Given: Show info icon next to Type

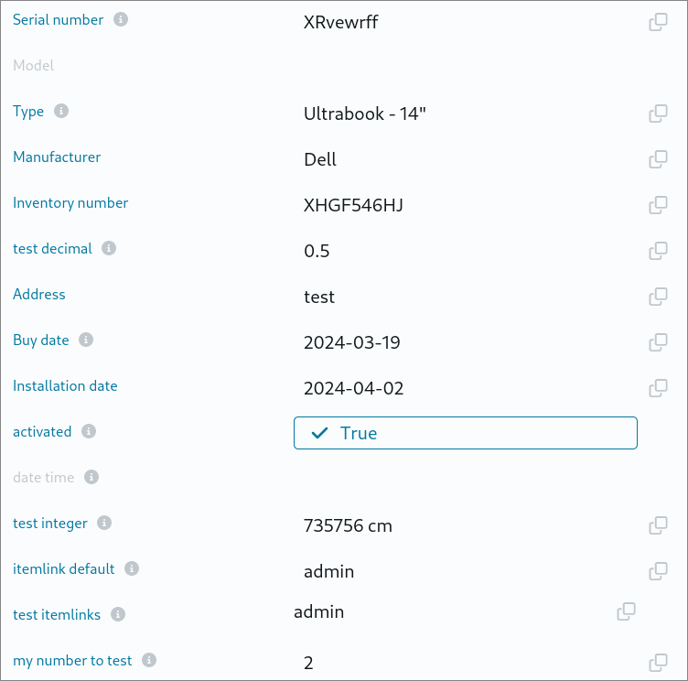Looking at the screenshot, I should [x=61, y=111].
